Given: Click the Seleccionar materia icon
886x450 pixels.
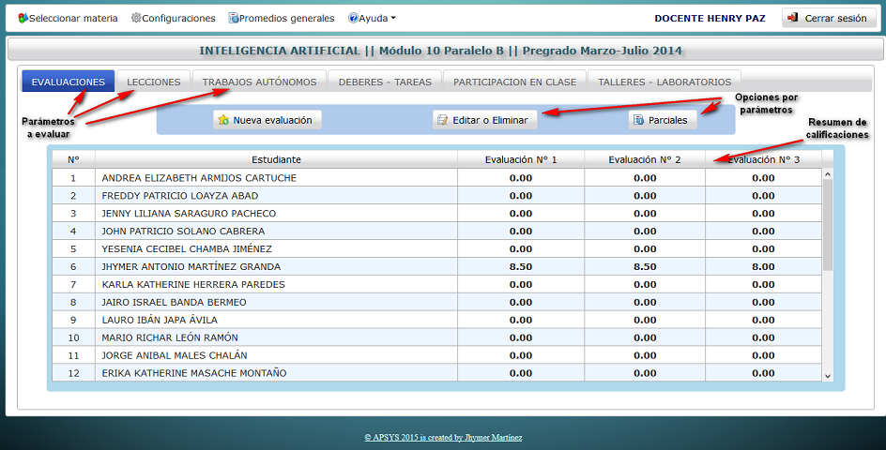Looking at the screenshot, I should point(23,18).
